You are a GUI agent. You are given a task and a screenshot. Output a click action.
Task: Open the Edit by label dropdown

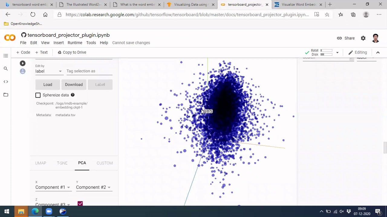point(49,71)
